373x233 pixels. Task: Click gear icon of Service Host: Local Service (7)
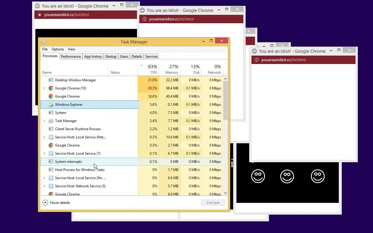[x=51, y=153]
